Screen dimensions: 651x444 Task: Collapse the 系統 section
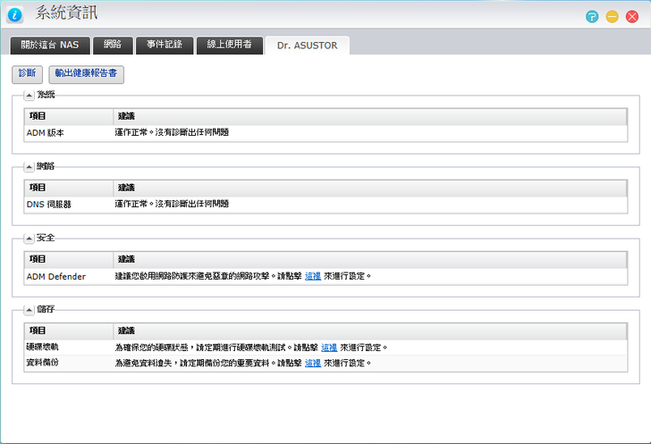tap(29, 95)
